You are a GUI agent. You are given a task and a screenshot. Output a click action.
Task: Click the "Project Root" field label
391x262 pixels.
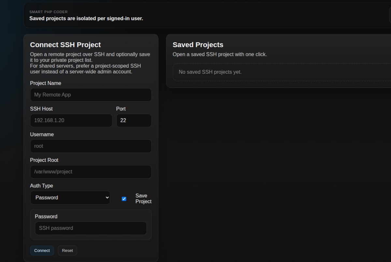(x=44, y=160)
